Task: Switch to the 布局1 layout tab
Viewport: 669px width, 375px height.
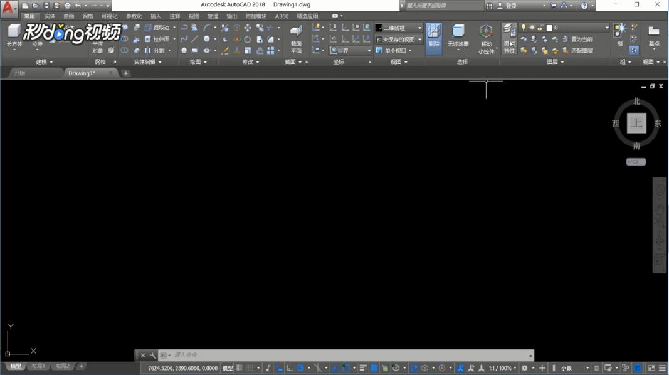Action: [38, 366]
